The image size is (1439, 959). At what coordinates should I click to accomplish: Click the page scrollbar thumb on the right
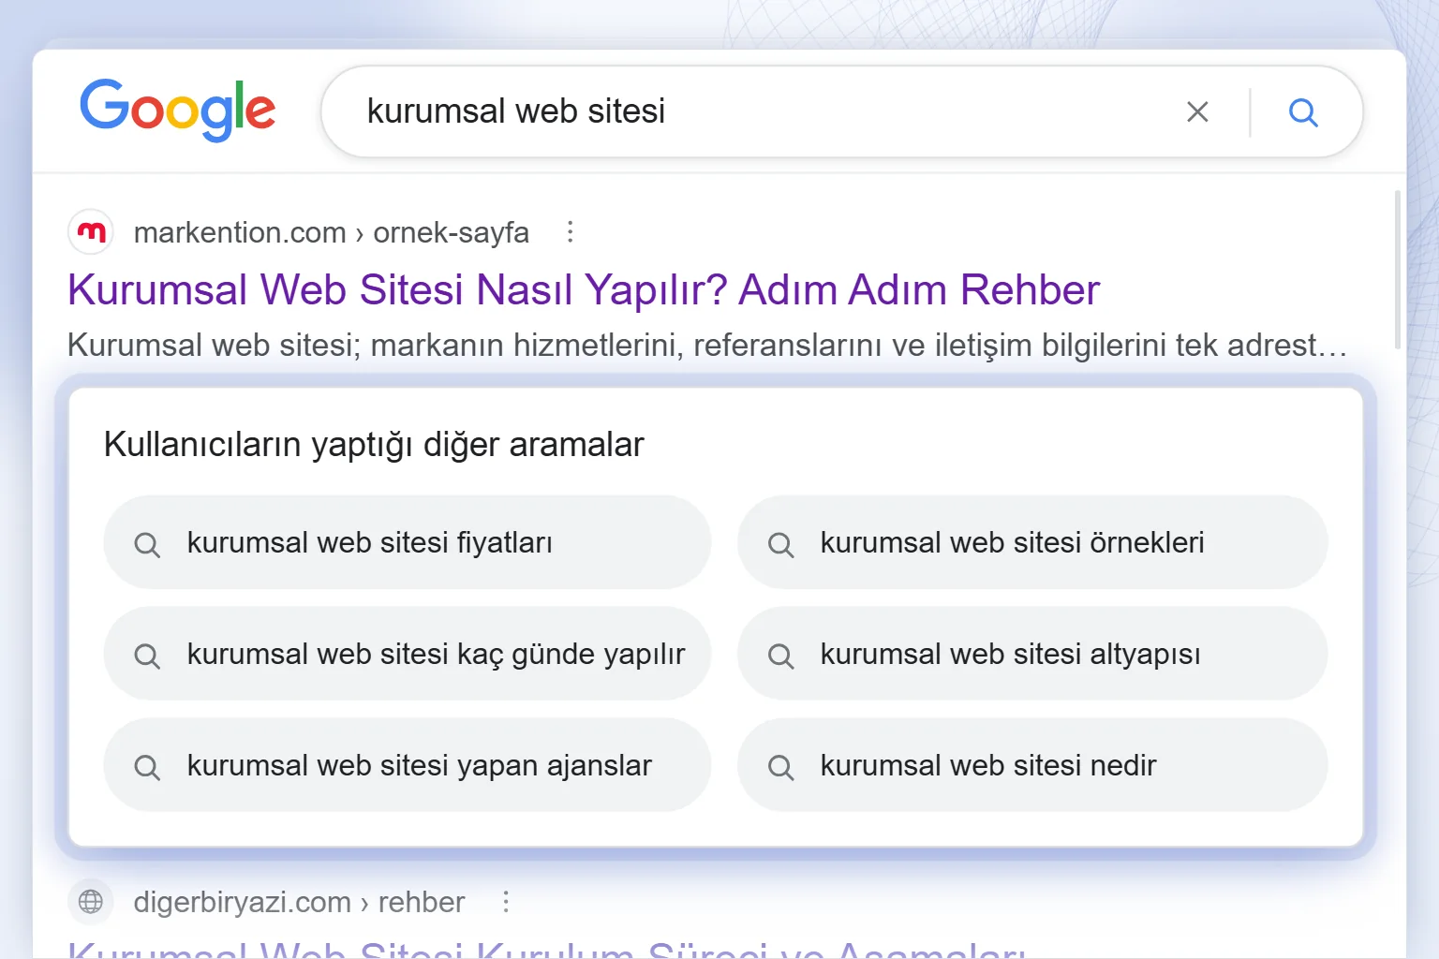coord(1398,270)
